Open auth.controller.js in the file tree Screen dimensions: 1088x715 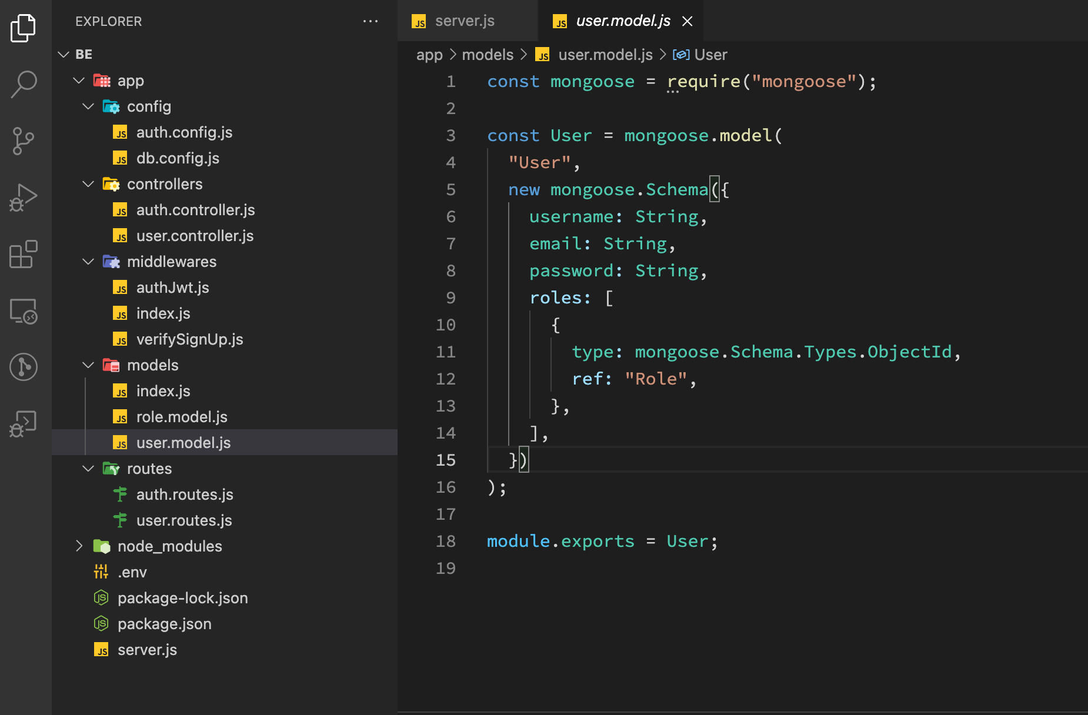click(x=195, y=210)
